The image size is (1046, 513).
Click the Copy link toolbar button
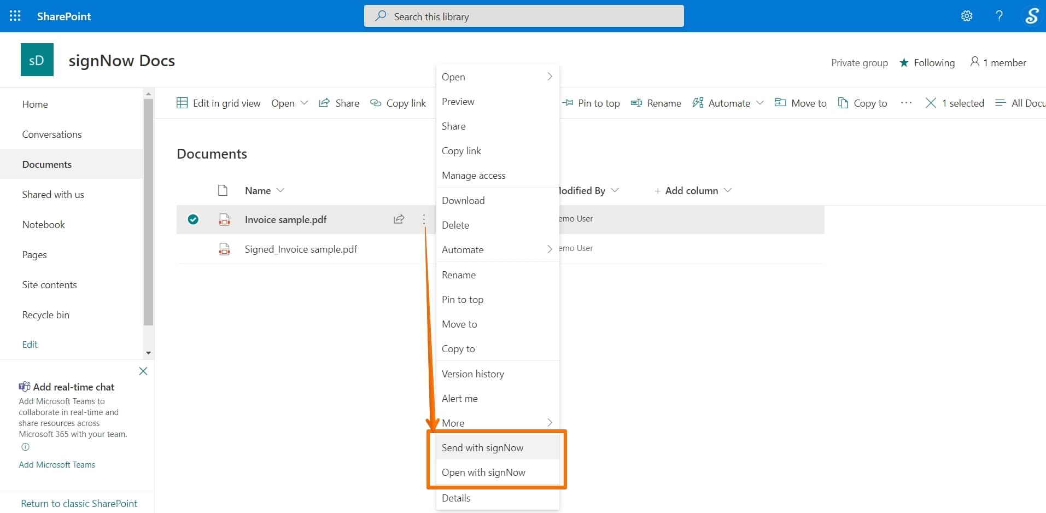(x=398, y=103)
